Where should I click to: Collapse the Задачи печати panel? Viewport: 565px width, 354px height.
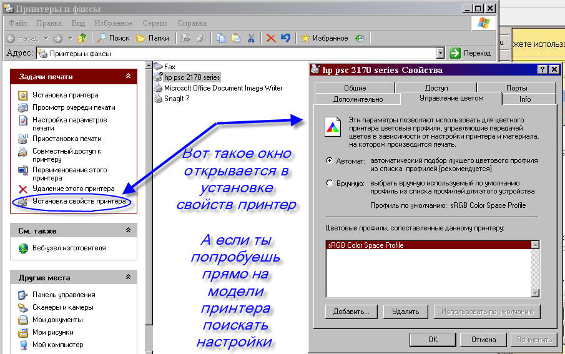click(128, 76)
